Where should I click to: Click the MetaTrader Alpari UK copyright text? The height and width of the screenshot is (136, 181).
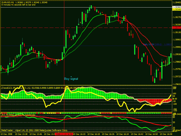point(34,130)
